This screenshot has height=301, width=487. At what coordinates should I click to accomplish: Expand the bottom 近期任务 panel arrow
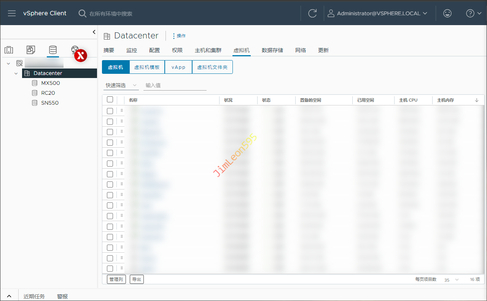[9, 296]
